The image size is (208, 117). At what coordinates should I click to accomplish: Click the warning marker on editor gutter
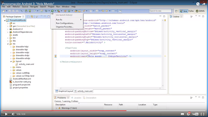56,56
